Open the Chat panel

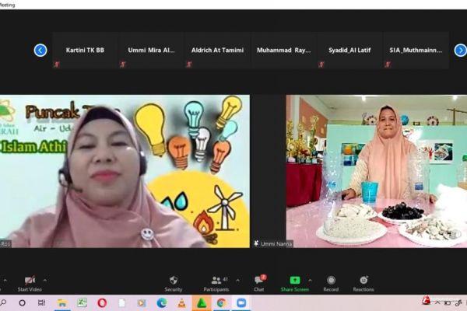[x=258, y=280]
